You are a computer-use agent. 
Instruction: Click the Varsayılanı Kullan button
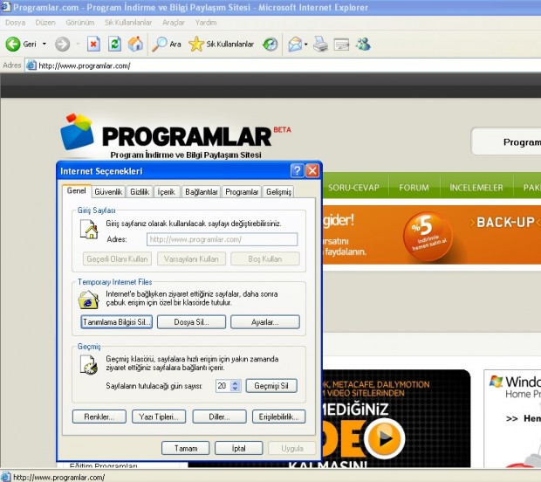click(191, 259)
